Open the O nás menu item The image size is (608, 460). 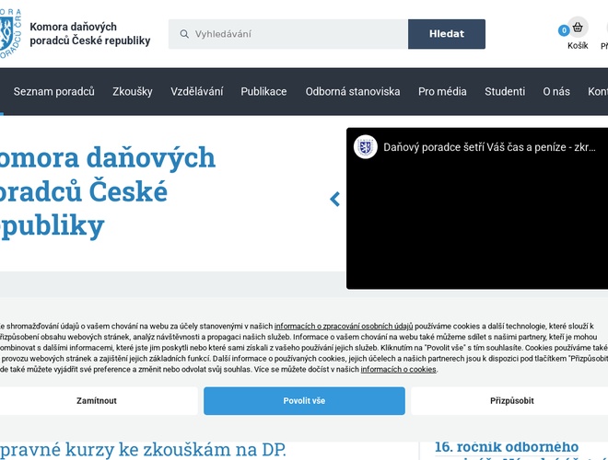point(556,91)
